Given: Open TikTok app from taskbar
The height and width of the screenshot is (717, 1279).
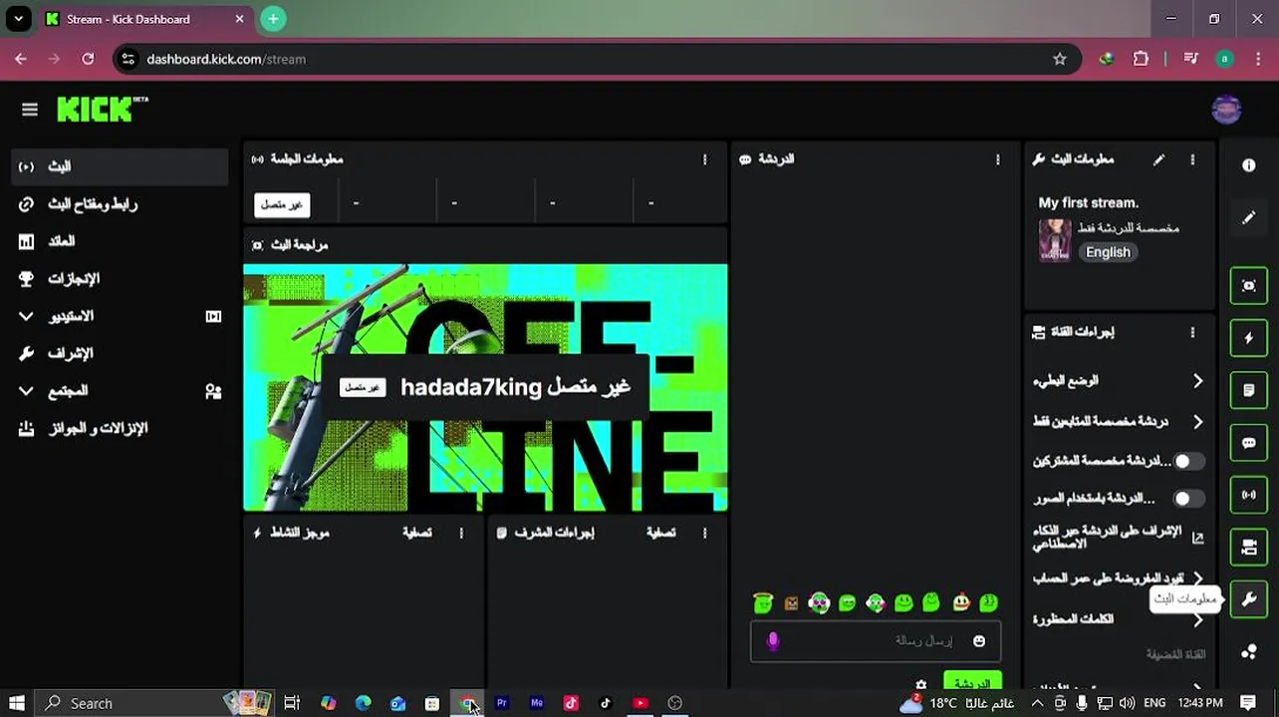Looking at the screenshot, I should tap(605, 703).
